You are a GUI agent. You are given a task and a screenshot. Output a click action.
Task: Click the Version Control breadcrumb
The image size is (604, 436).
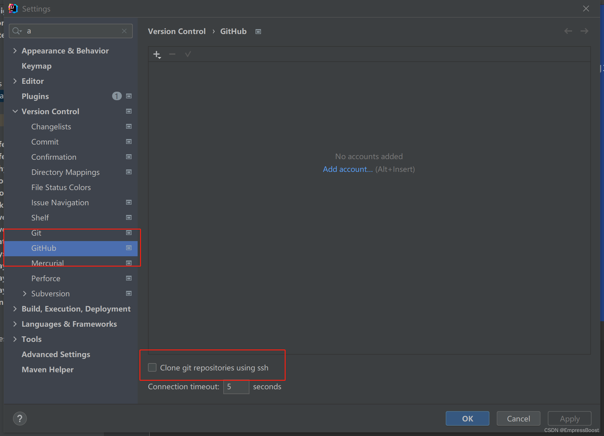click(177, 31)
